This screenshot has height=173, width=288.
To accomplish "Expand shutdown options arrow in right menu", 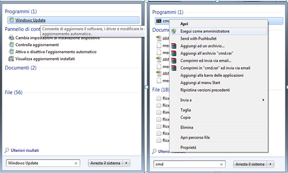I will click(271, 164).
